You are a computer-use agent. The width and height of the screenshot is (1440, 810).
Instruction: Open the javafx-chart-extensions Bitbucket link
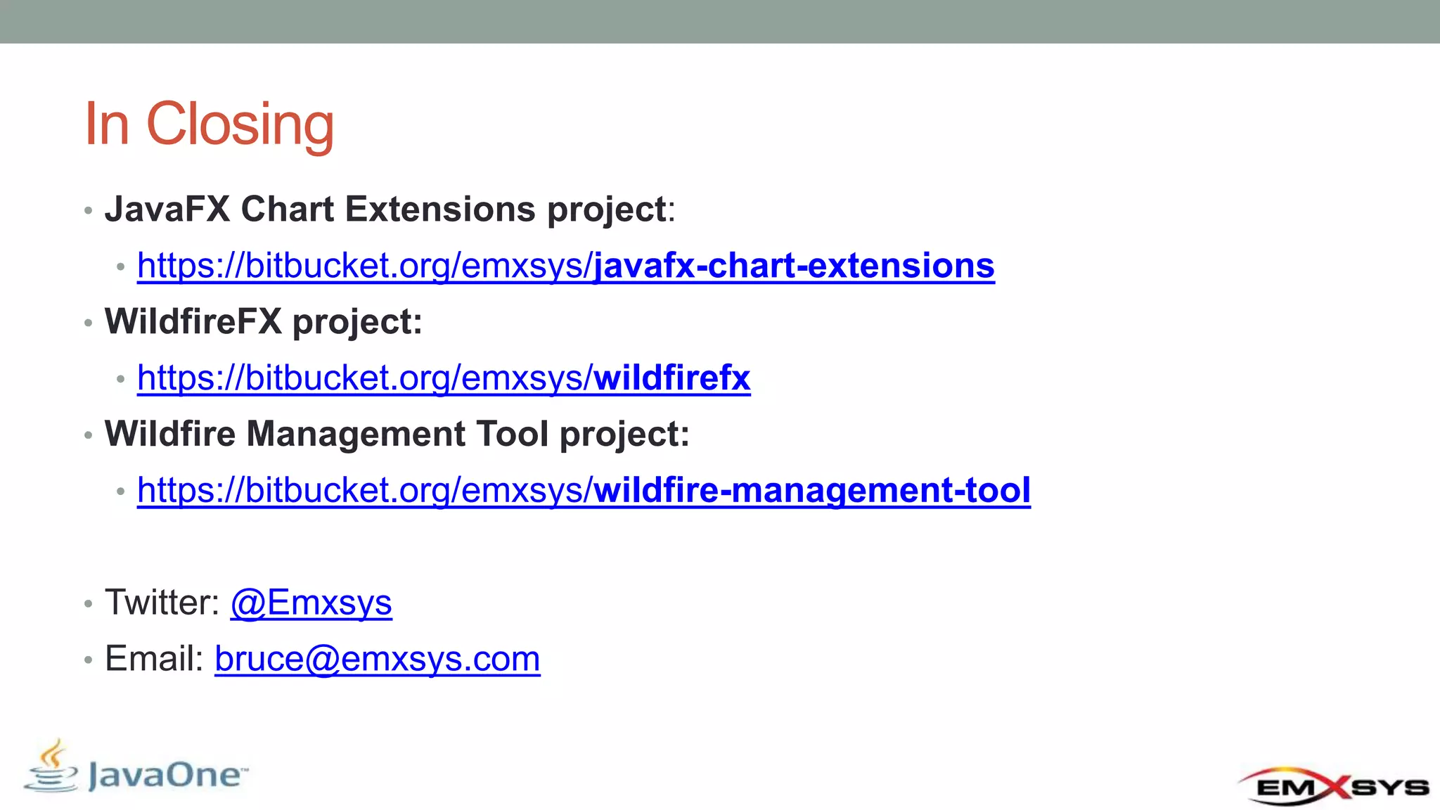coord(565,266)
